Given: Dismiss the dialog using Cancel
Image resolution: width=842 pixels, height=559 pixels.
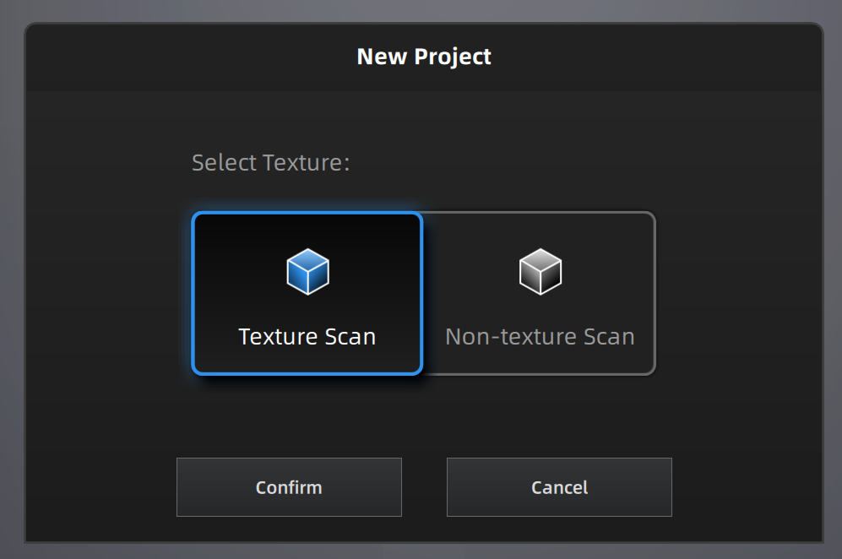Looking at the screenshot, I should coord(559,487).
